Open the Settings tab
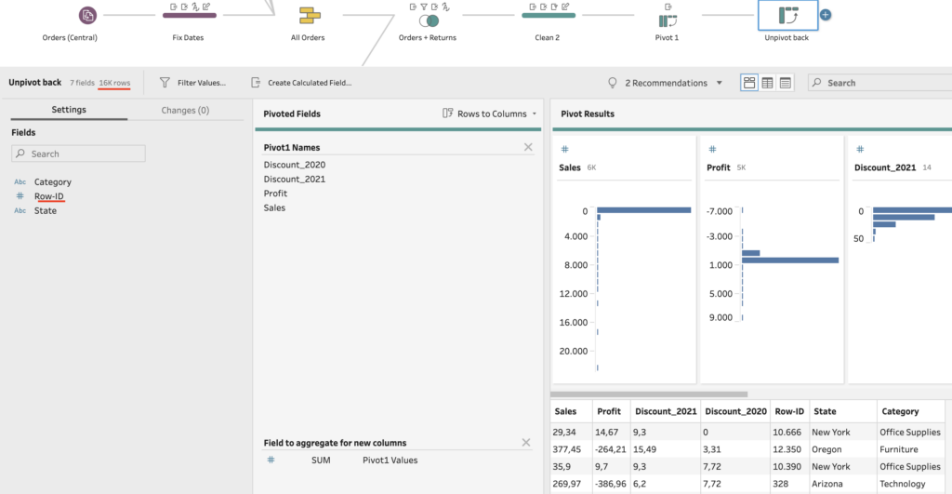This screenshot has width=952, height=494. pos(69,110)
